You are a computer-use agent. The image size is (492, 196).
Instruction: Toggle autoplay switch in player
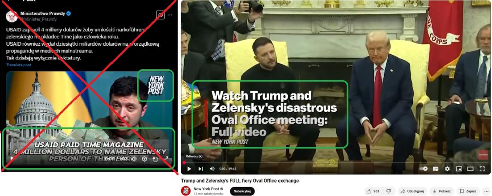(424, 169)
